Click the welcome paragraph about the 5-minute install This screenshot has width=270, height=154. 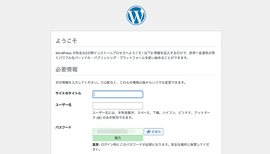tap(136, 56)
